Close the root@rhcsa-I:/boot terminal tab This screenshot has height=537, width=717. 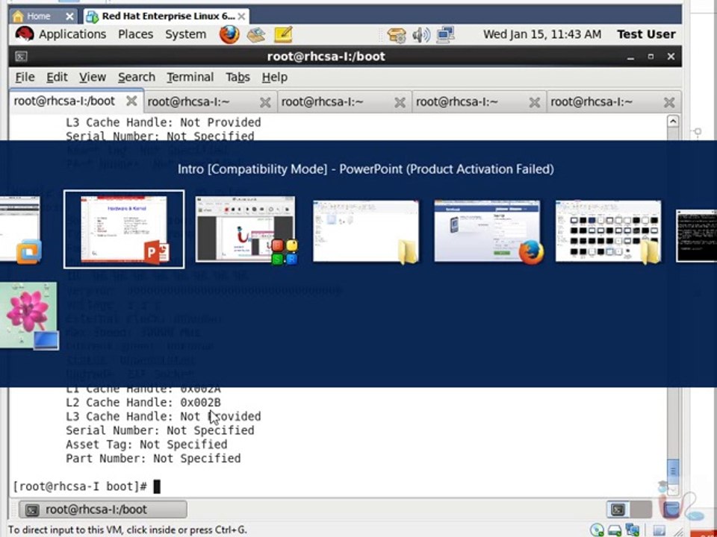click(x=131, y=101)
